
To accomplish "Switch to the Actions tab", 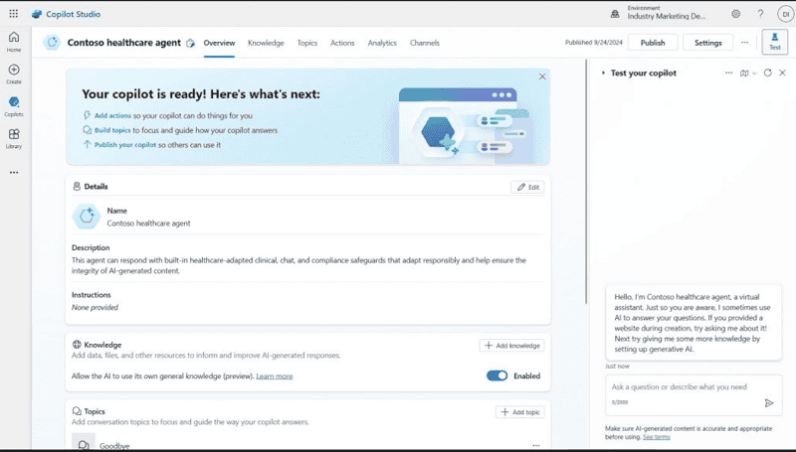I will coord(342,43).
